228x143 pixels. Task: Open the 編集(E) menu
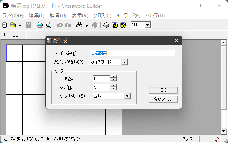36,15
